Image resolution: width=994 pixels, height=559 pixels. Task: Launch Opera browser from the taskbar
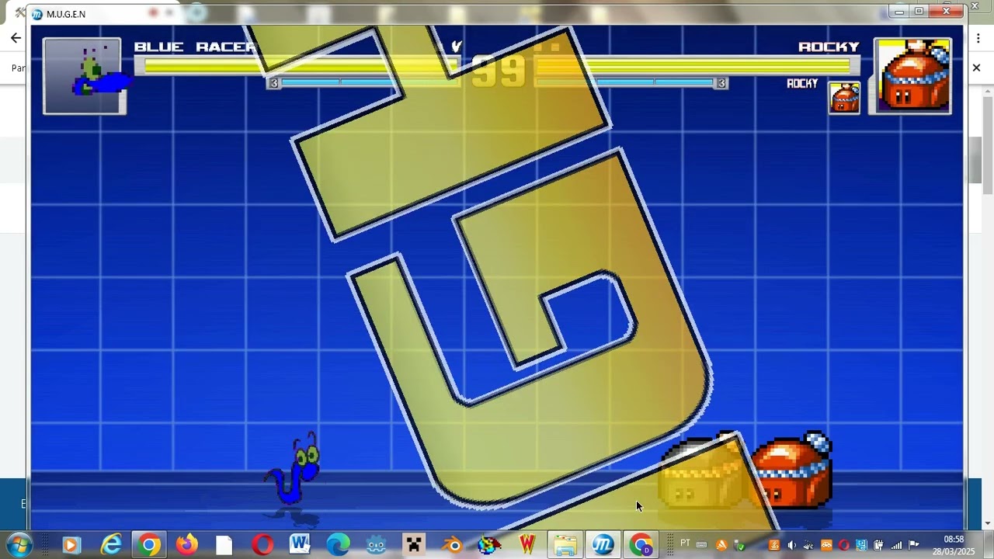pos(262,545)
